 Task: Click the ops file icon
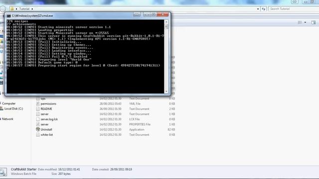pyautogui.click(x=38, y=98)
